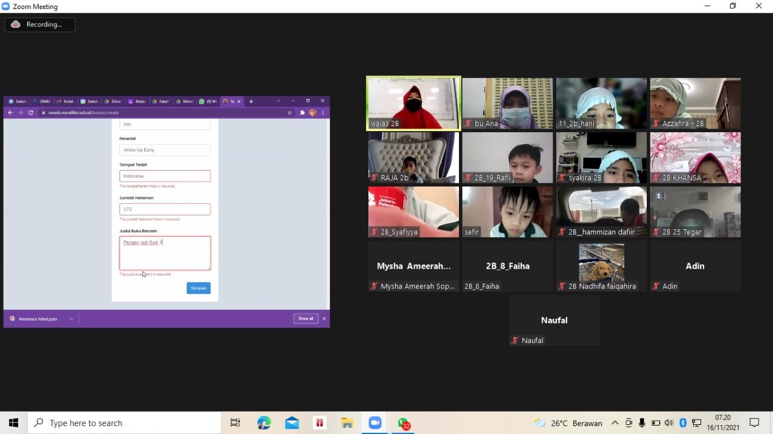Click the Simpan button
Screen dimensions: 773x434
(x=198, y=288)
